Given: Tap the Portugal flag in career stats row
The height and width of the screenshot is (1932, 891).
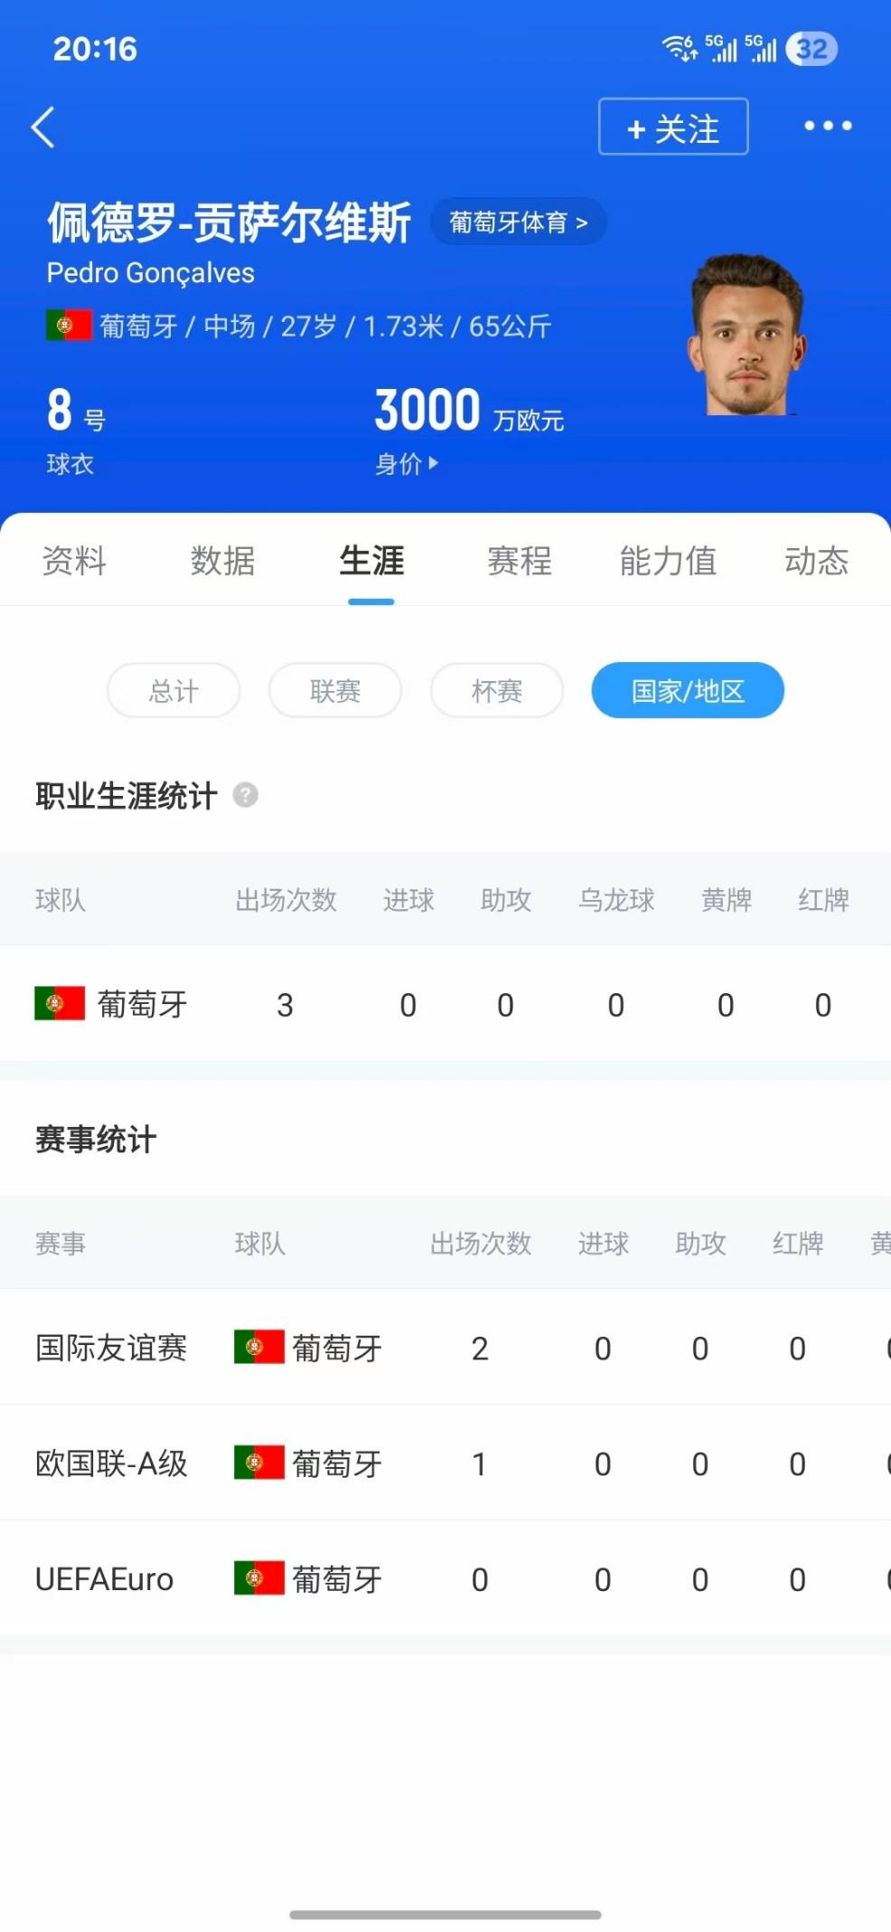Looking at the screenshot, I should point(60,1003).
